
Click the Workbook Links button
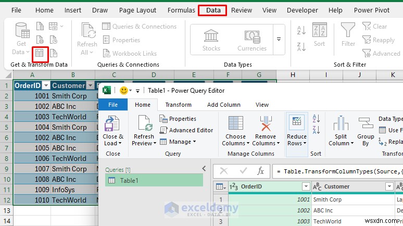130,53
